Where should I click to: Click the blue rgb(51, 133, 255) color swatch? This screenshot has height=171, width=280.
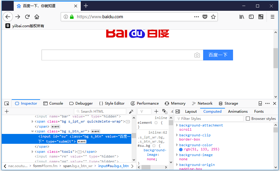click(181, 149)
